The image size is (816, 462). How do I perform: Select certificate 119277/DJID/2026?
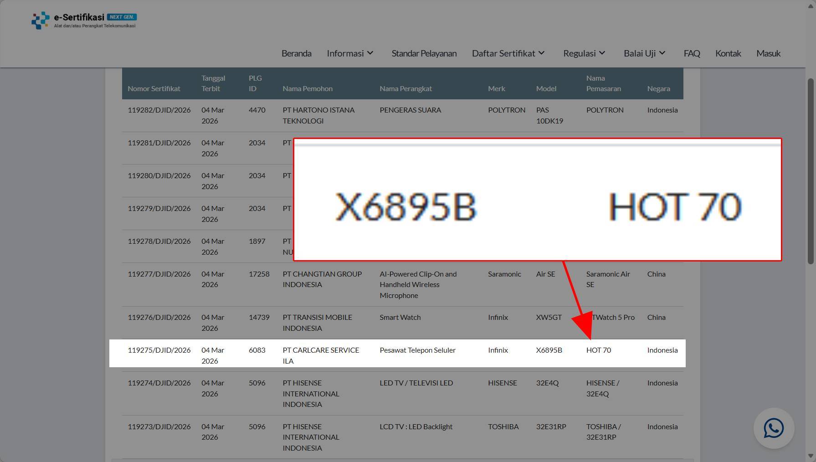coord(159,274)
